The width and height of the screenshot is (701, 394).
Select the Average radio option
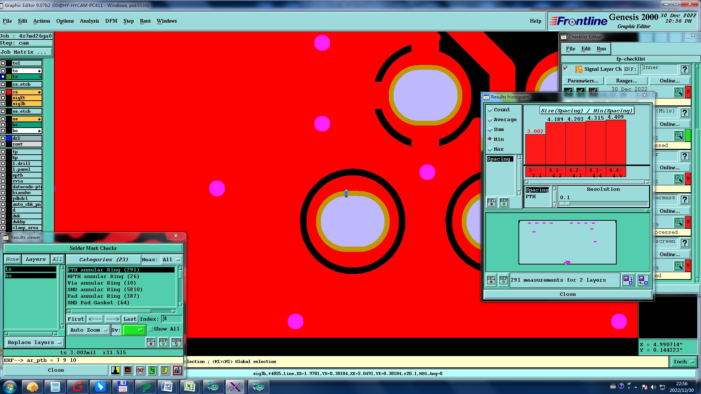(x=490, y=120)
